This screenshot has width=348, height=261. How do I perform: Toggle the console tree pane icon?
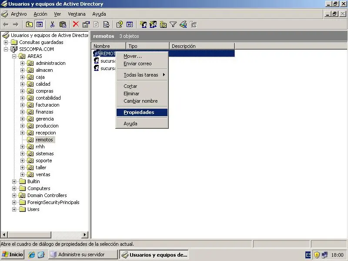pos(40,24)
